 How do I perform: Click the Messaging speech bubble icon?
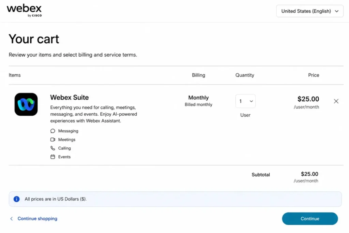point(52,131)
